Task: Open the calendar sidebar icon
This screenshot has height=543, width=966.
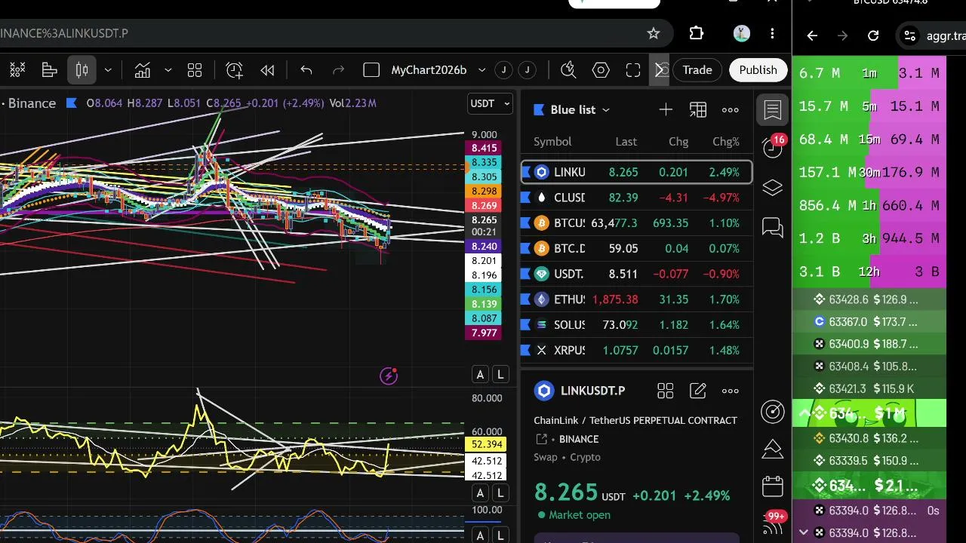Action: (x=772, y=486)
